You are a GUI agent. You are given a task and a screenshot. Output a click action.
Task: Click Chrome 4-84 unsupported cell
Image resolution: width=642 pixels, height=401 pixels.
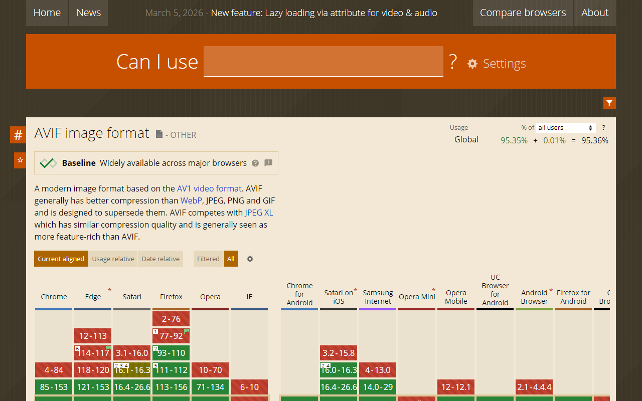point(54,370)
